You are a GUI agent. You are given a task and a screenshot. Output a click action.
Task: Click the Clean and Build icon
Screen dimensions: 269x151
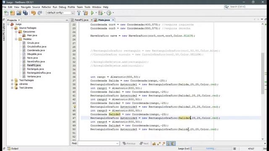pyautogui.click(x=85, y=13)
